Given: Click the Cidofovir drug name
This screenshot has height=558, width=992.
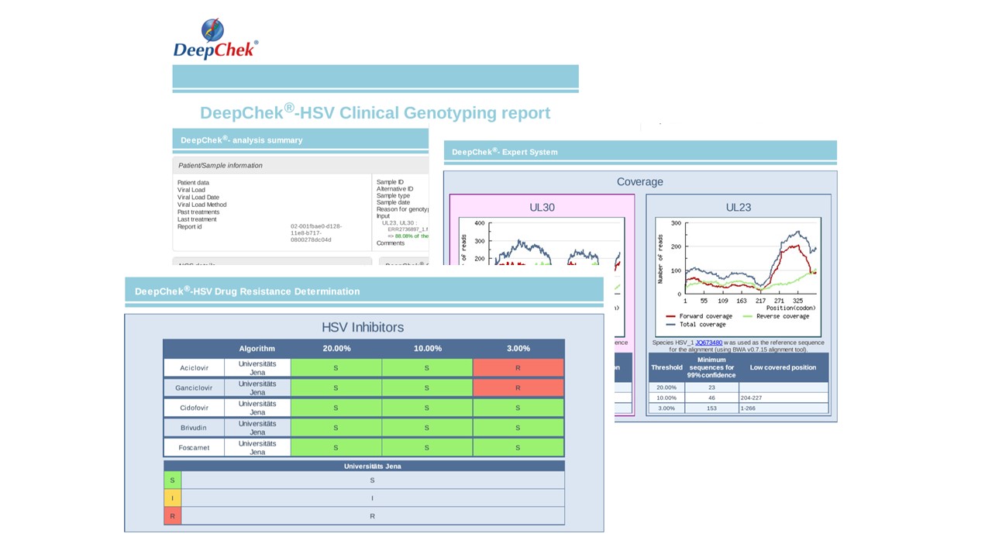Looking at the screenshot, I should point(195,408).
